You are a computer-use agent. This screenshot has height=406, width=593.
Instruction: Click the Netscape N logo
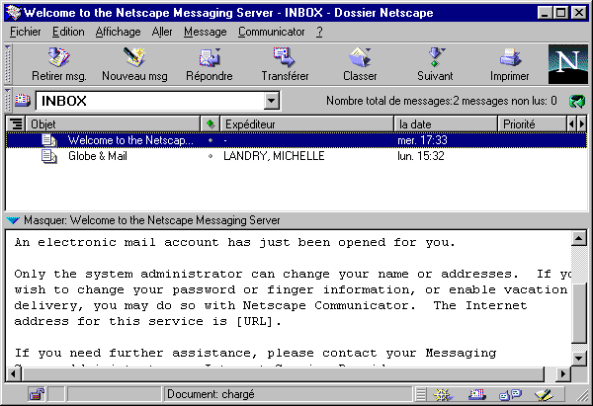pyautogui.click(x=567, y=64)
